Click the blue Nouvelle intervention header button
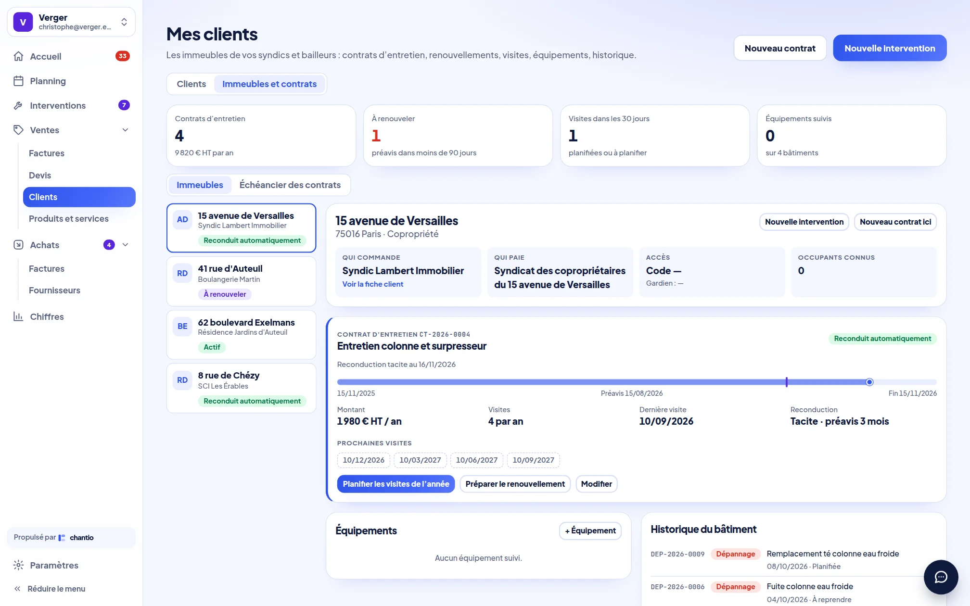970x606 pixels. 890,48
